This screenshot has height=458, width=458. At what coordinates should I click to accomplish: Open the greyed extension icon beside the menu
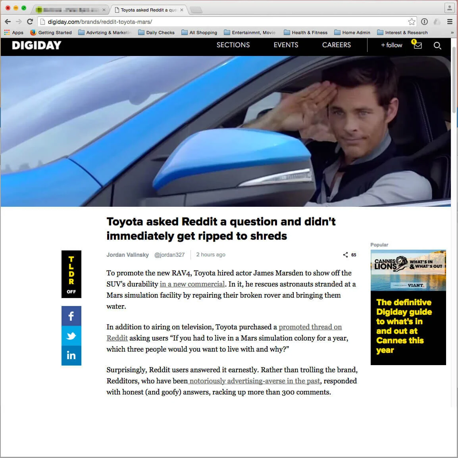(437, 21)
